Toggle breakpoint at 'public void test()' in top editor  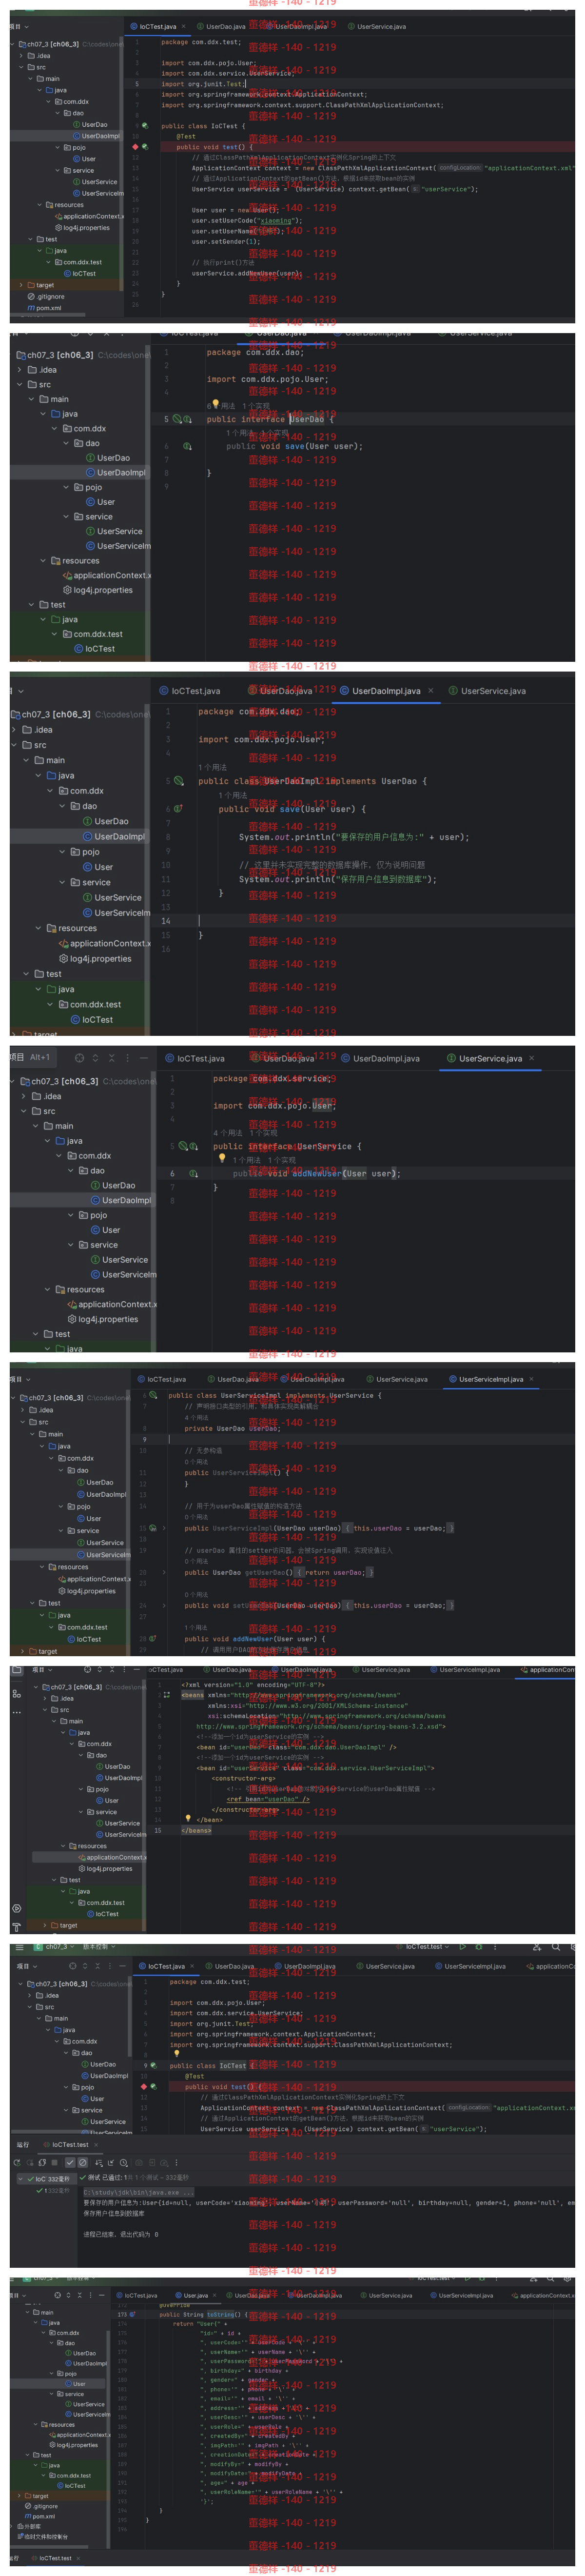135,147
